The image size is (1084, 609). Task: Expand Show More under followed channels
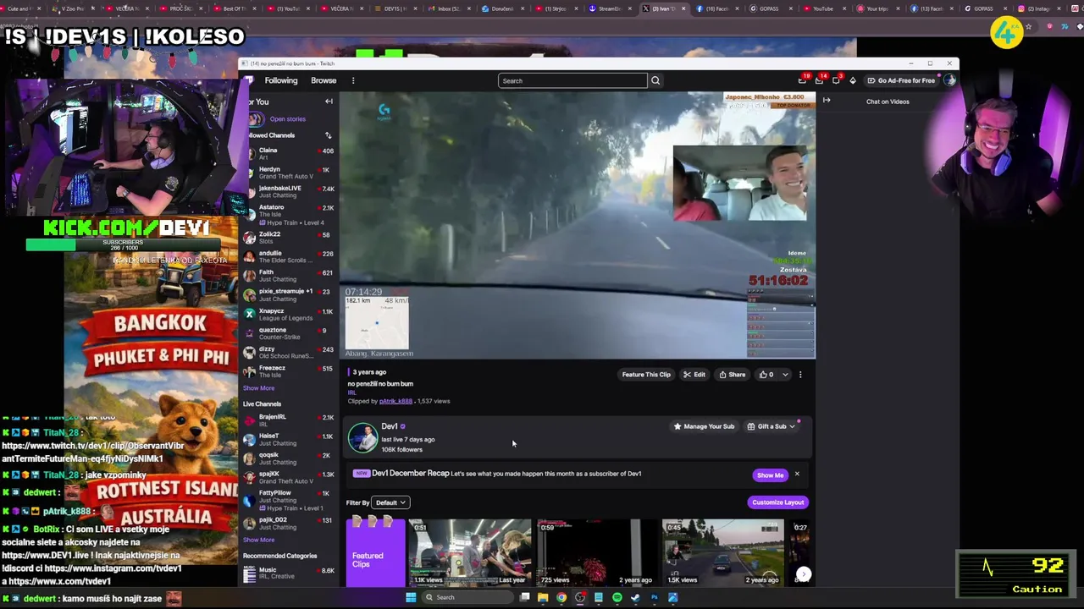click(x=258, y=388)
